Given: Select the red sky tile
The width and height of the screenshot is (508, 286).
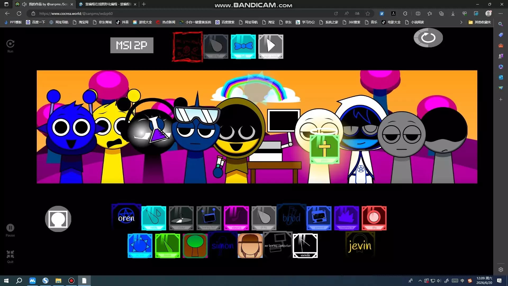Looking at the screenshot, I should click(374, 218).
